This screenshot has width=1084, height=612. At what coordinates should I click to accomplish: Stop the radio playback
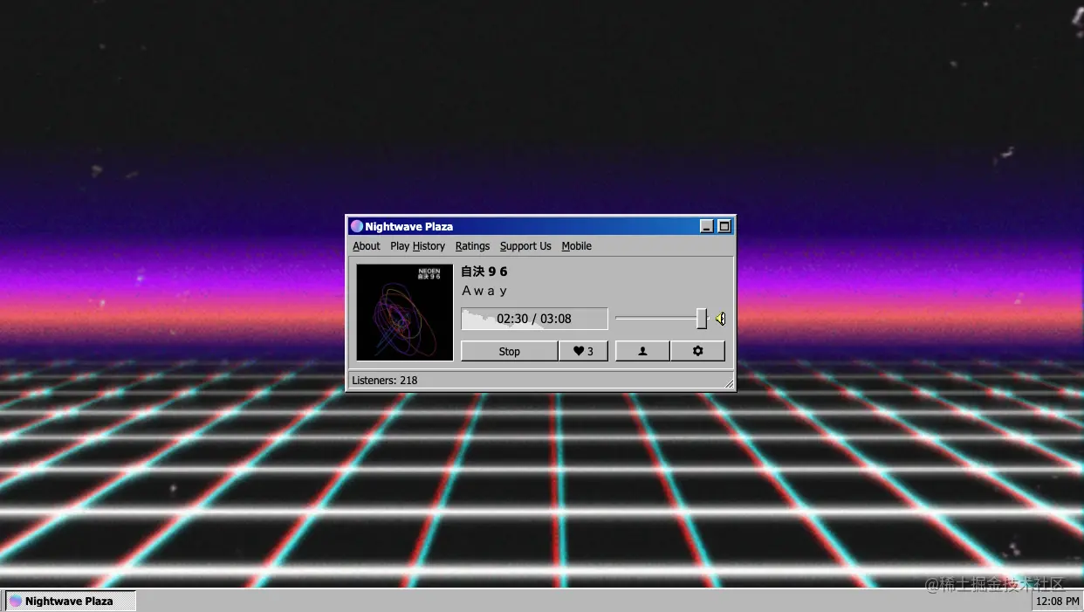click(510, 351)
